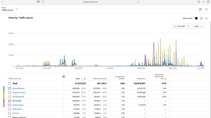Click the add metric plus icon
The image size is (211, 118).
coord(64,77)
